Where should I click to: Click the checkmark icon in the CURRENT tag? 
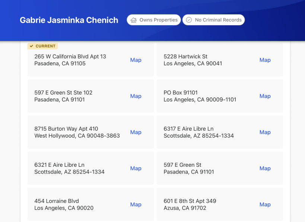click(x=32, y=46)
